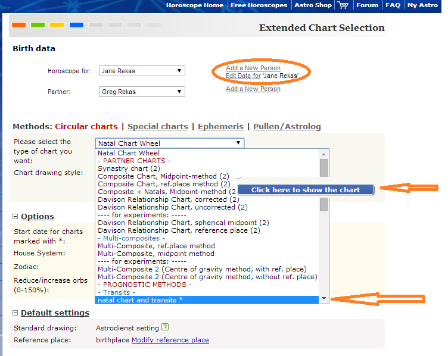Add a New Person for horoscope

(253, 68)
